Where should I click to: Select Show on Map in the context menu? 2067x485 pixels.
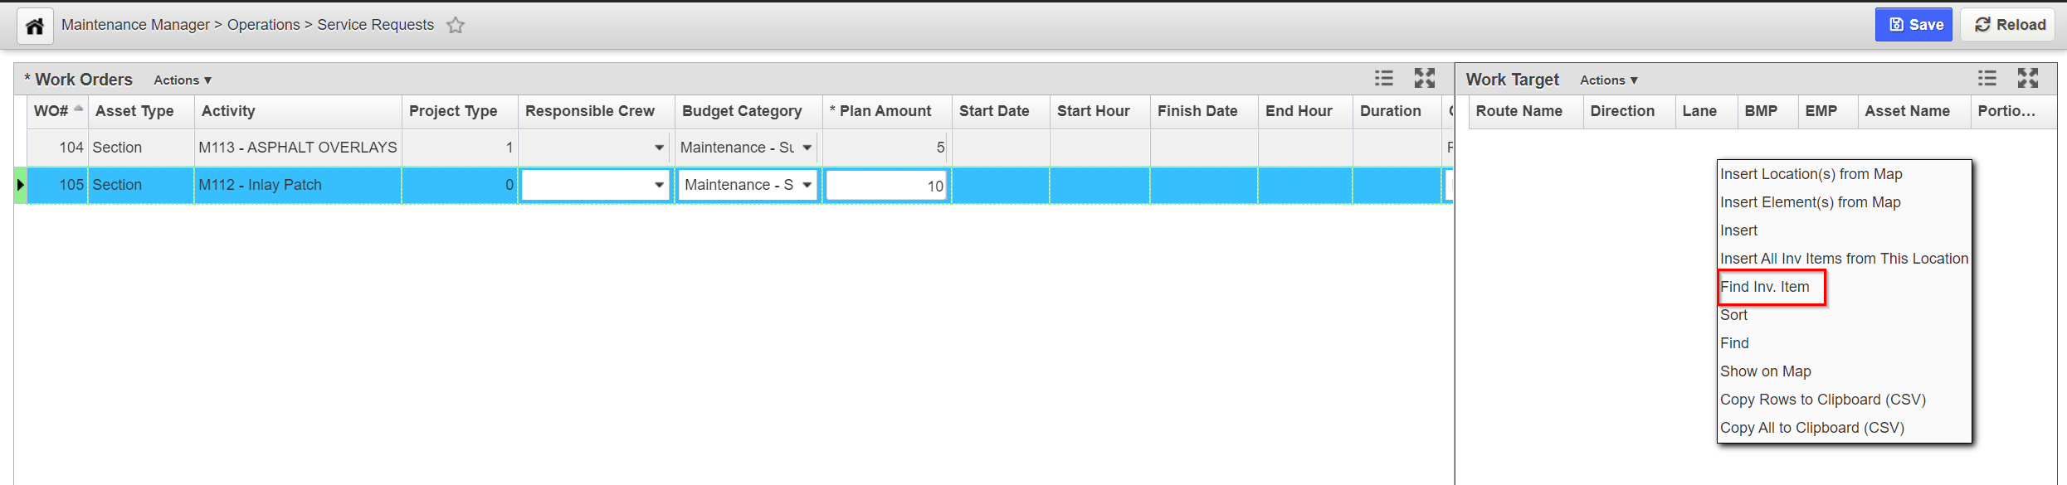1765,371
